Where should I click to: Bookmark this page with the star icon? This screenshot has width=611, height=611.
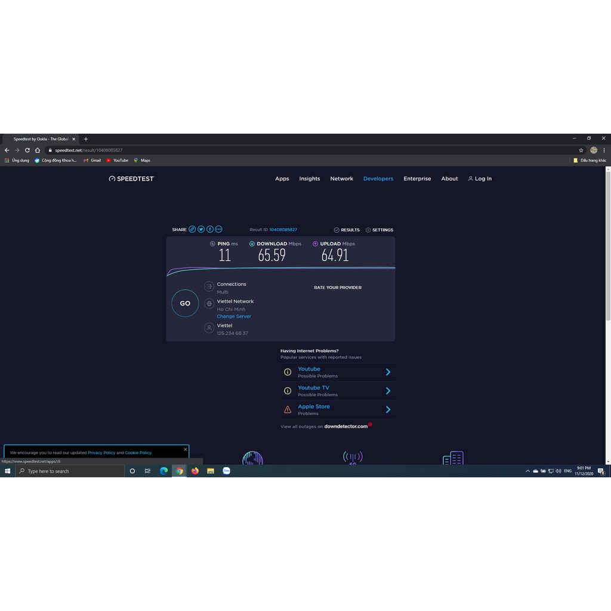581,150
